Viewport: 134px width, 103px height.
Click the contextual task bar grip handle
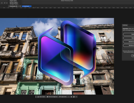[36, 97]
